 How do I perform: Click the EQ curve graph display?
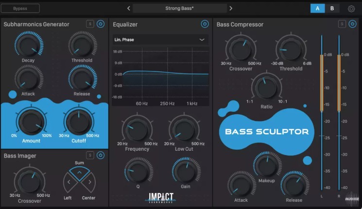pyautogui.click(x=161, y=76)
